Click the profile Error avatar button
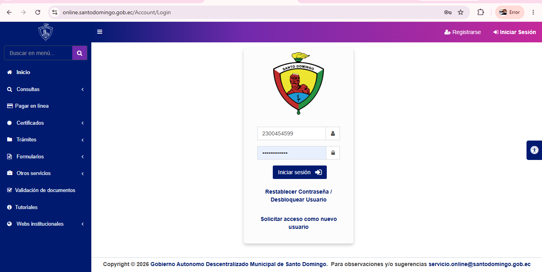542x272 pixels. pos(510,12)
